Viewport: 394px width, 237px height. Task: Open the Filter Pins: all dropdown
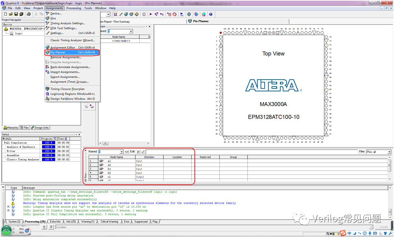point(389,152)
